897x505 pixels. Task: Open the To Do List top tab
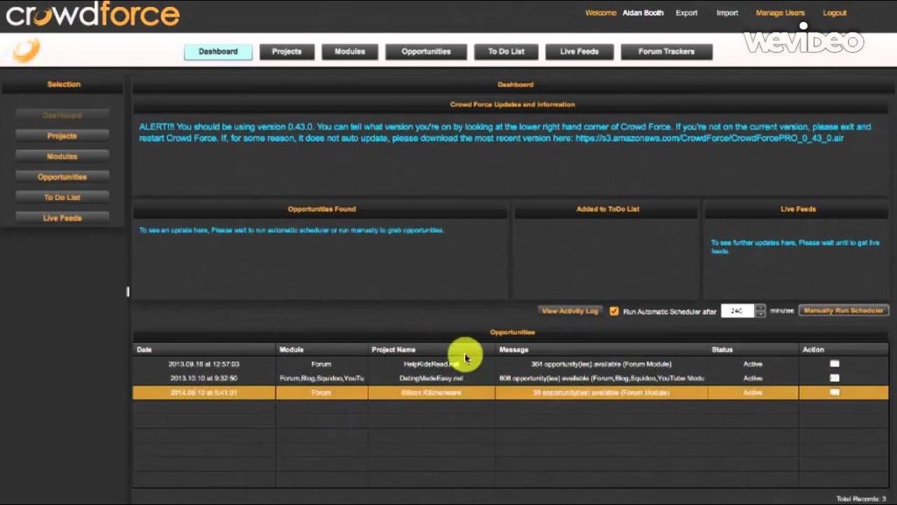click(506, 52)
